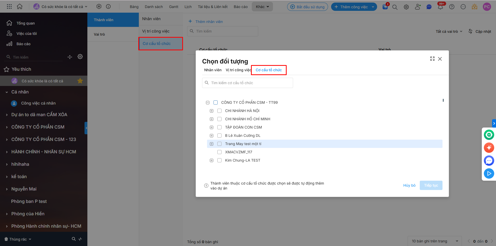Tick the TẬP ĐOÀN CON CSM checkbox

pyautogui.click(x=219, y=127)
